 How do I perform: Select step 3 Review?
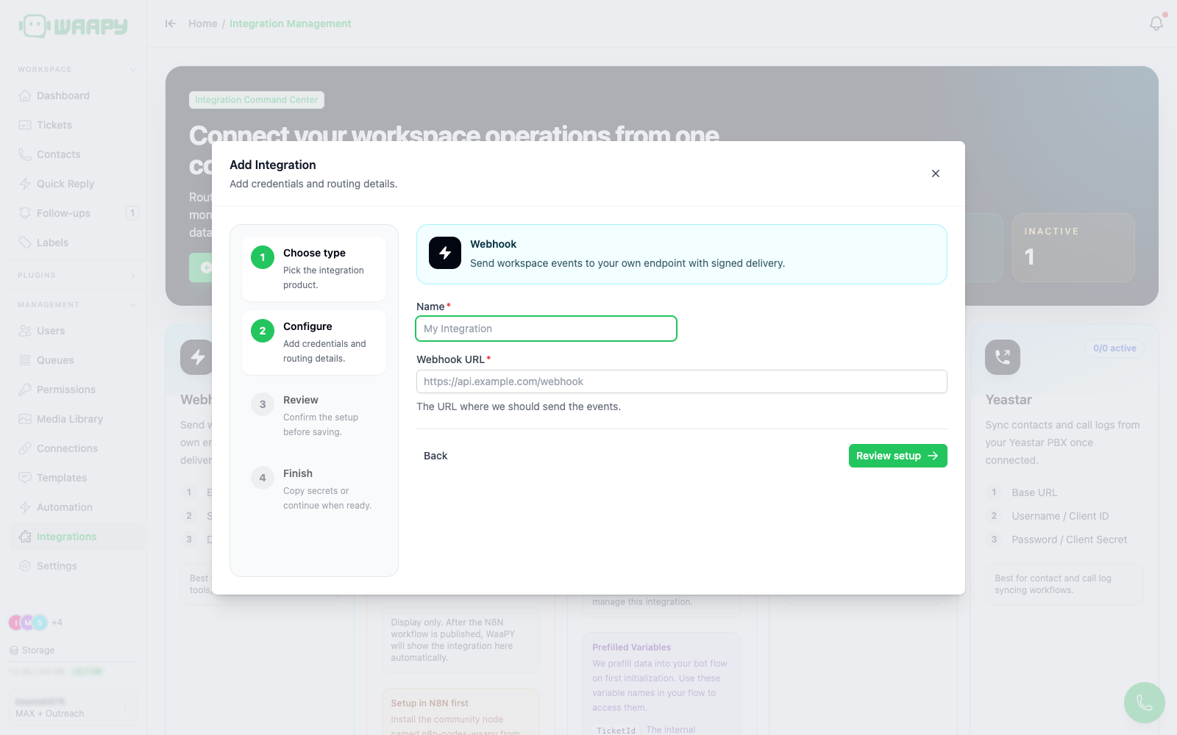(x=314, y=416)
